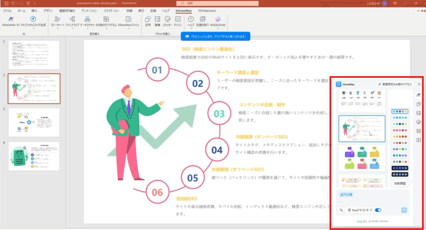Viewport: 426px width, 230px height.
Task: Switch to the スライドショー ribbon tab
Action: point(112,11)
